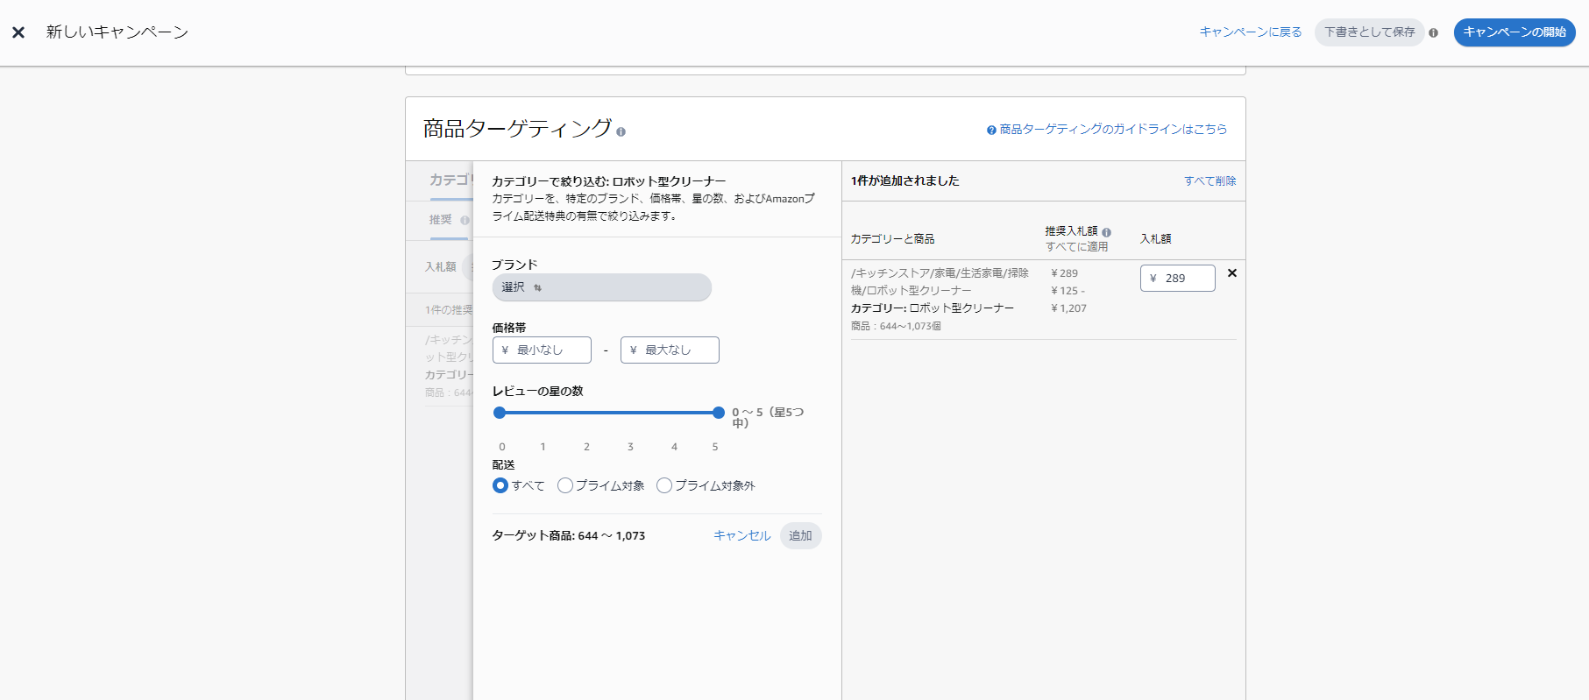1589x700 pixels.
Task: Select the プライム対象 radio button
Action: (565, 485)
